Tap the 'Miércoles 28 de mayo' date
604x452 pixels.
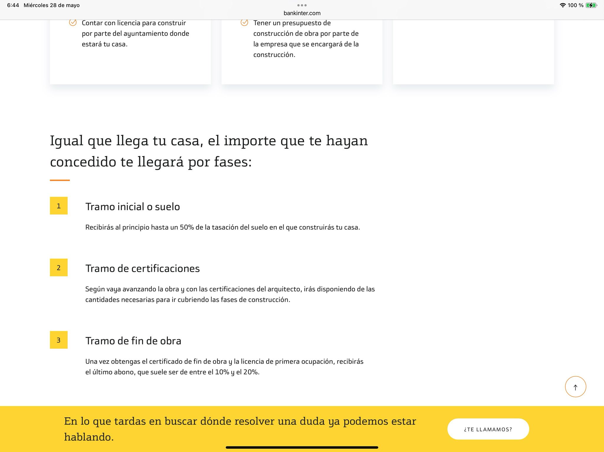(x=52, y=5)
